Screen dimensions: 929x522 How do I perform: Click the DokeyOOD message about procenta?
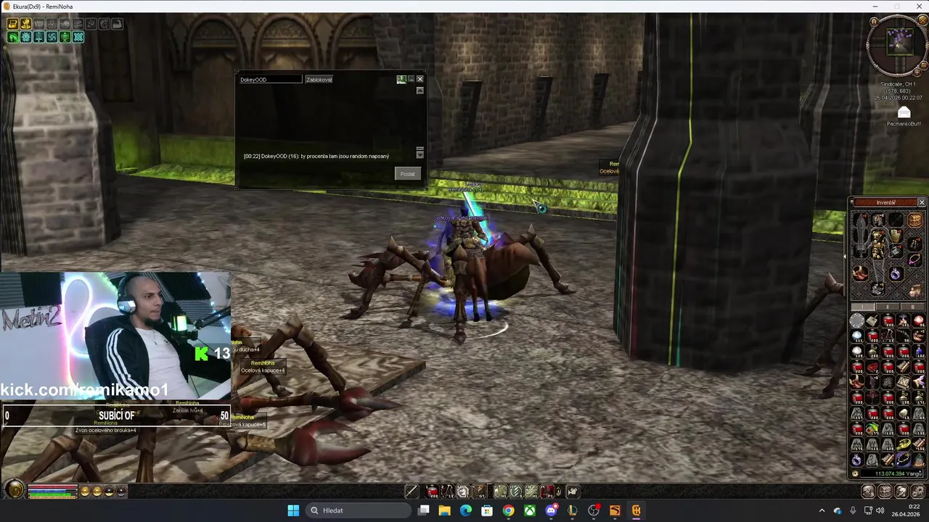click(316, 156)
